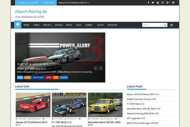Open the Instagram social icon
190x127 pixels.
click(162, 3)
